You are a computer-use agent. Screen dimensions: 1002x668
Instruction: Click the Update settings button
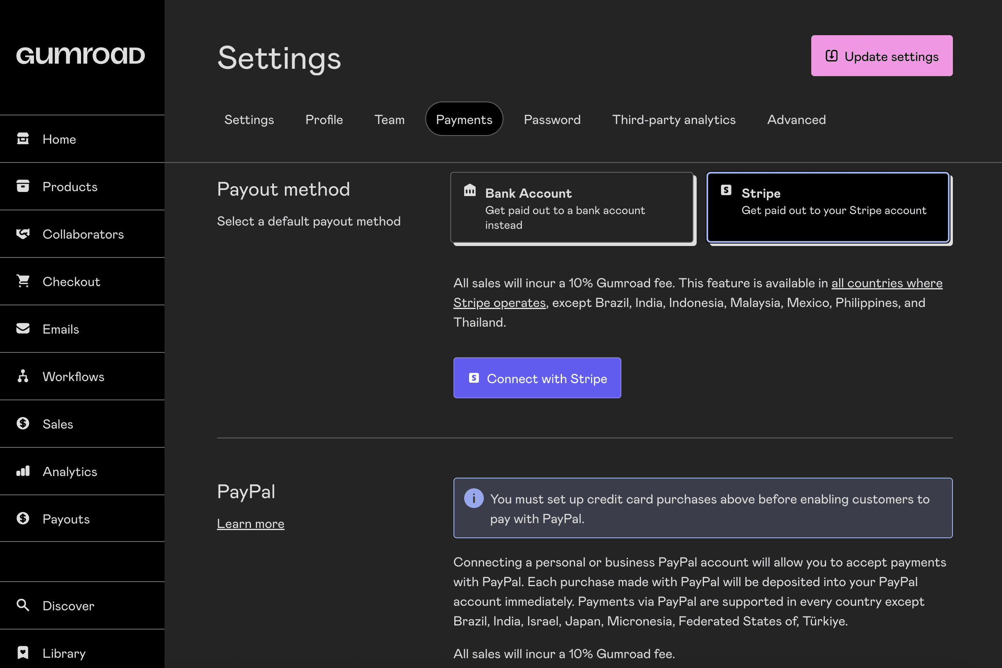click(881, 56)
